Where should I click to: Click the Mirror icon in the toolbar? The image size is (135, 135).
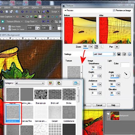pyautogui.click(x=44, y=22)
